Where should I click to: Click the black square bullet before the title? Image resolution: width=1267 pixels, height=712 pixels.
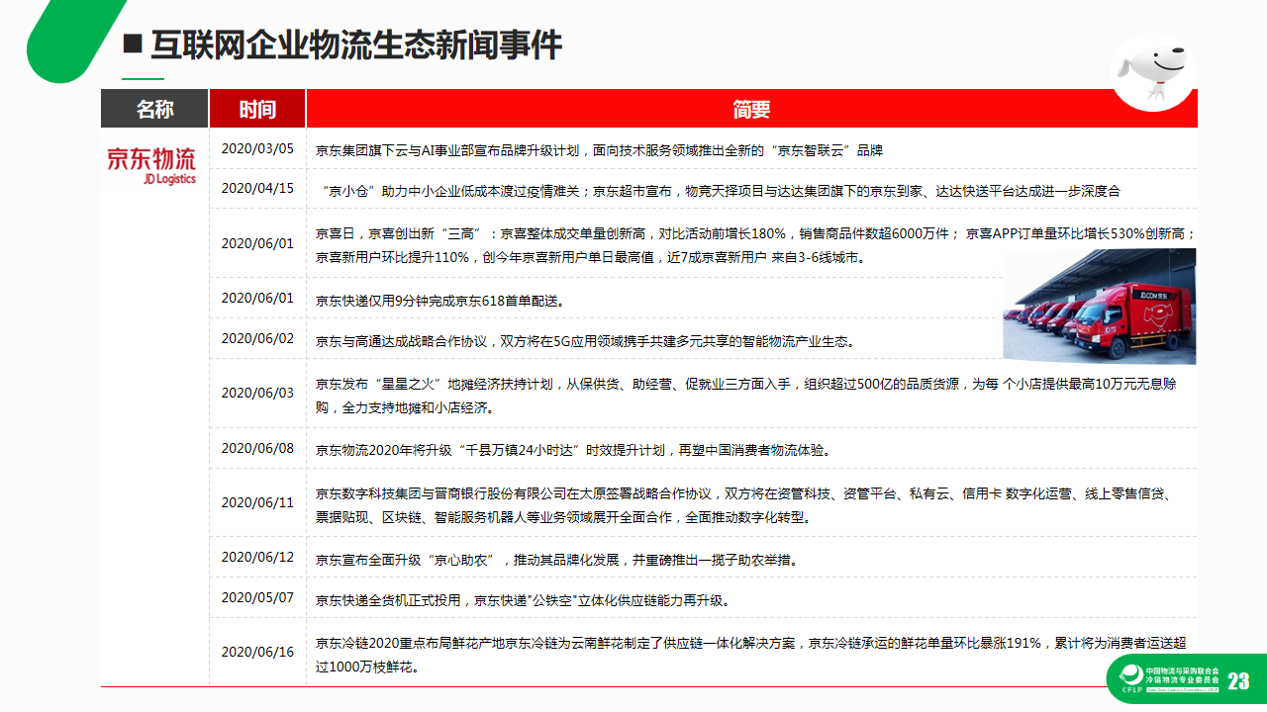coord(133,44)
